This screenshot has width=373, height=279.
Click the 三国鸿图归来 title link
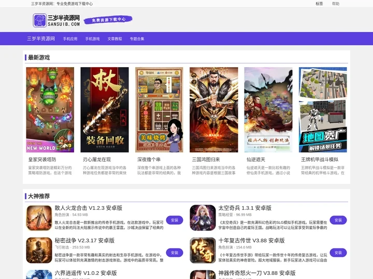click(206, 160)
